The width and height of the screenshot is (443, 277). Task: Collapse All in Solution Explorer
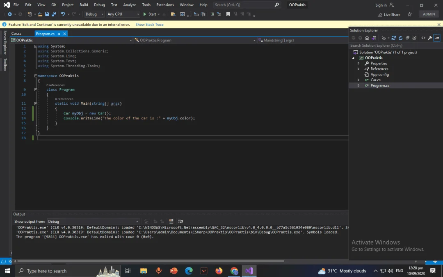[407, 38]
